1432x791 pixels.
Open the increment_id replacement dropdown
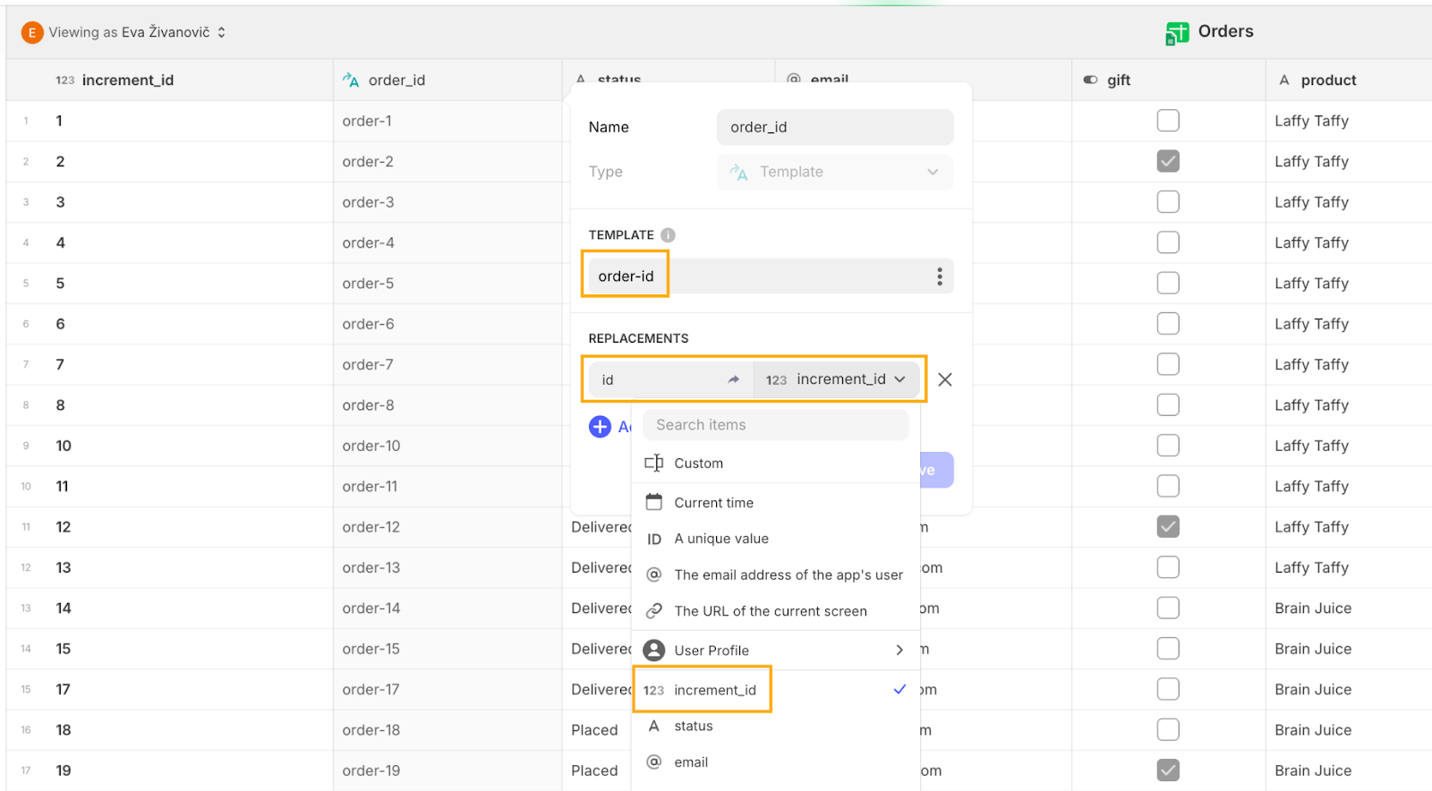(836, 379)
